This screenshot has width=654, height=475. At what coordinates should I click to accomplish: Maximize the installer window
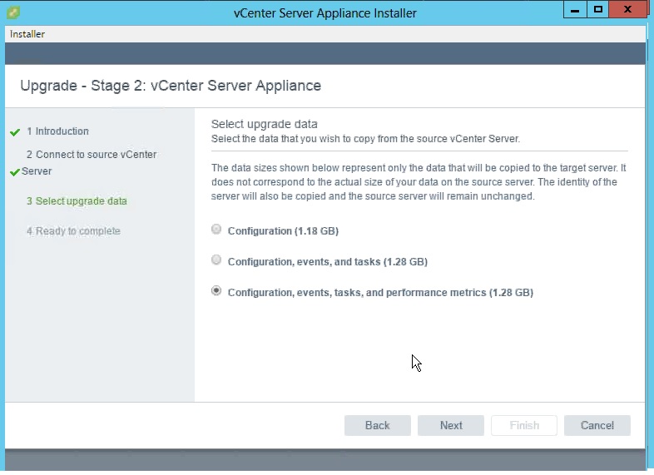(x=597, y=10)
